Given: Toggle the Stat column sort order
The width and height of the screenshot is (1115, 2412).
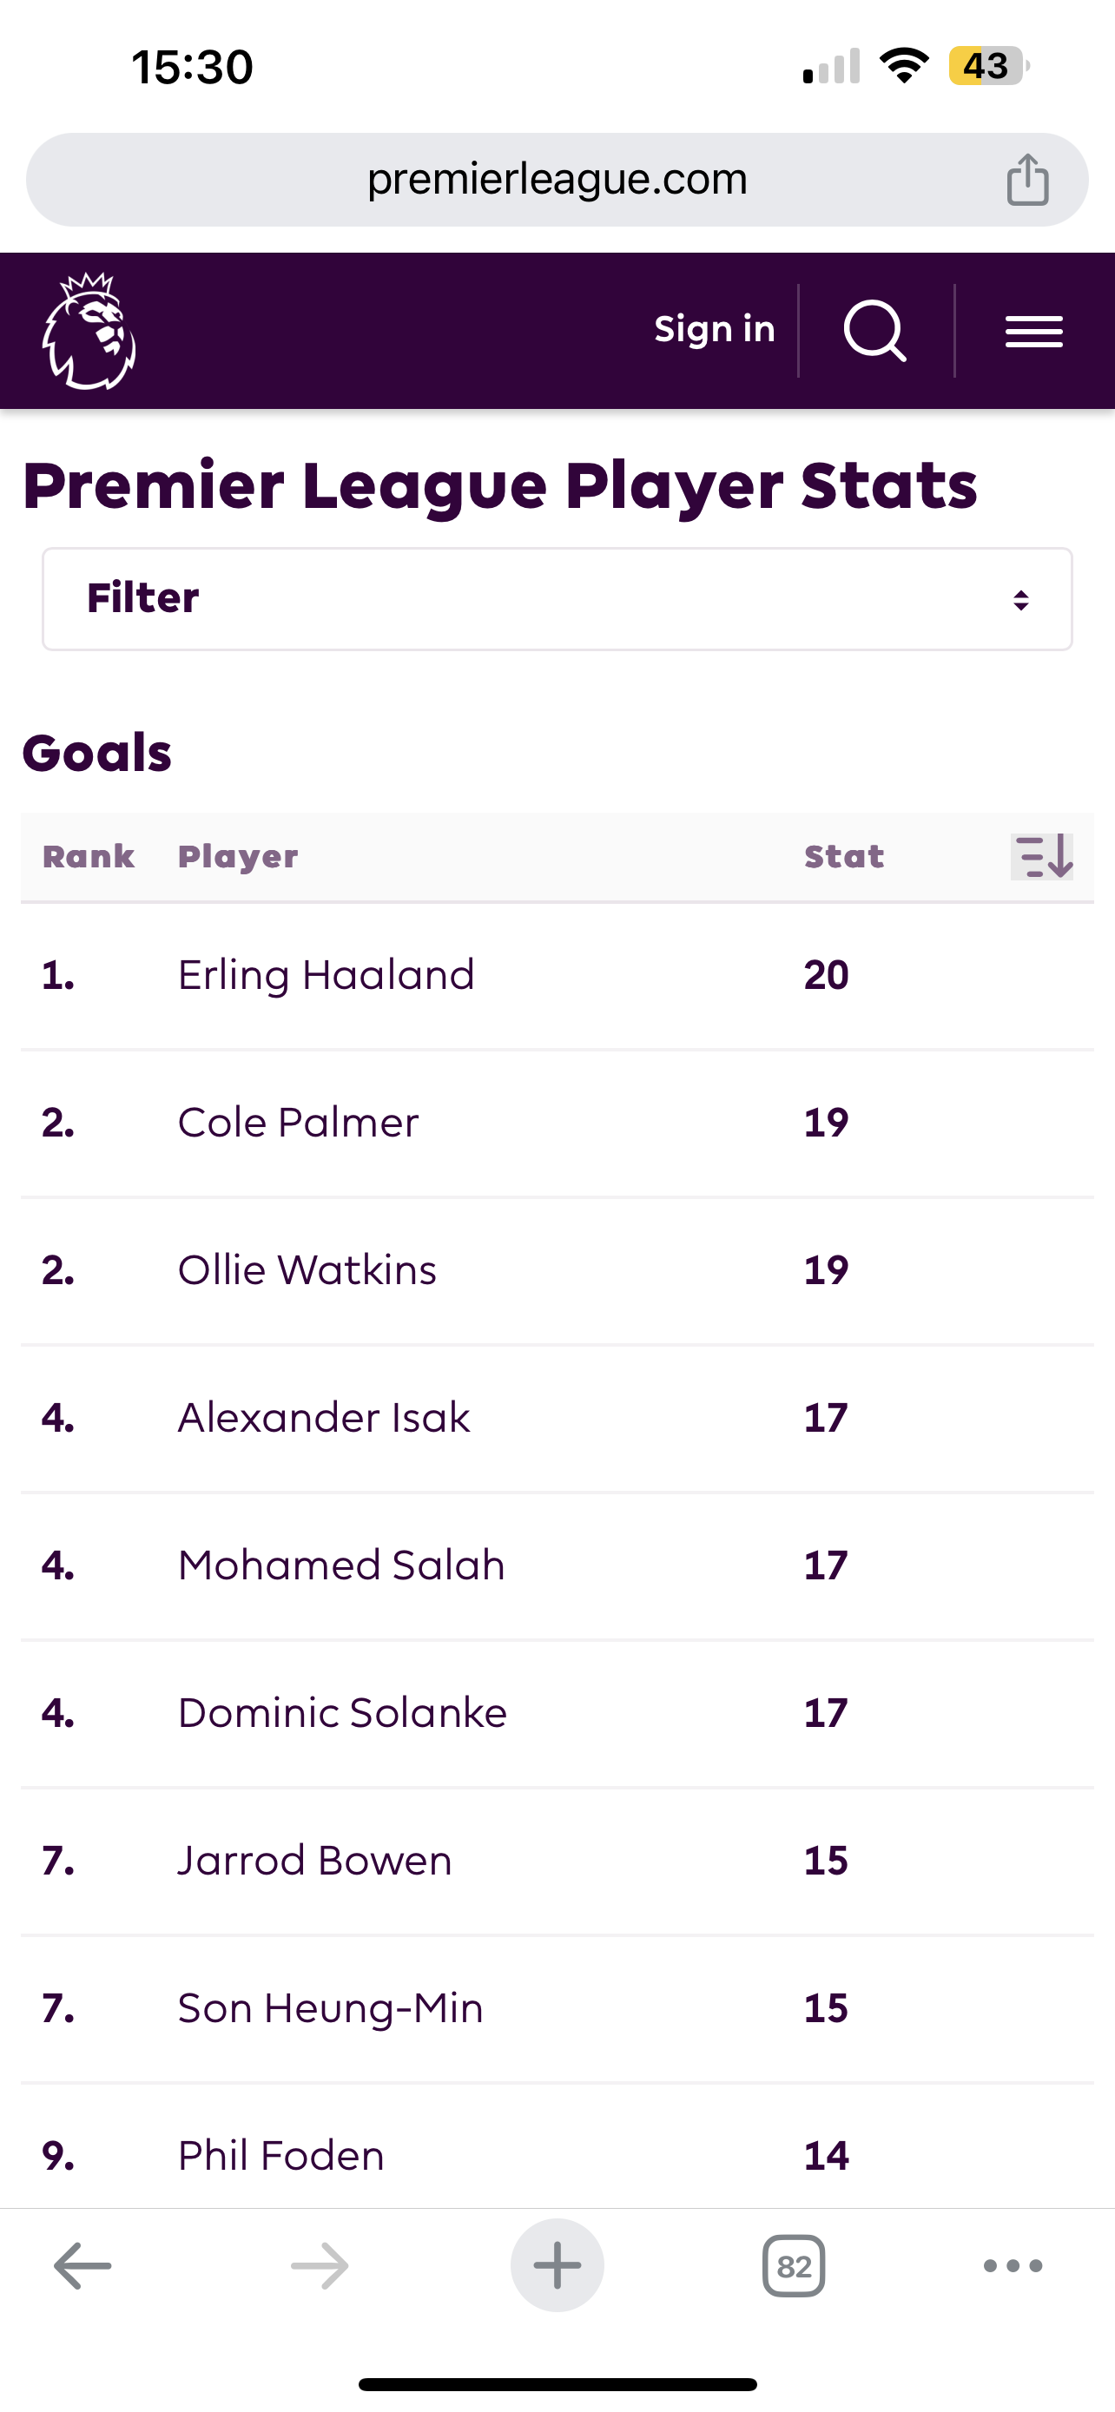Looking at the screenshot, I should pyautogui.click(x=1042, y=857).
